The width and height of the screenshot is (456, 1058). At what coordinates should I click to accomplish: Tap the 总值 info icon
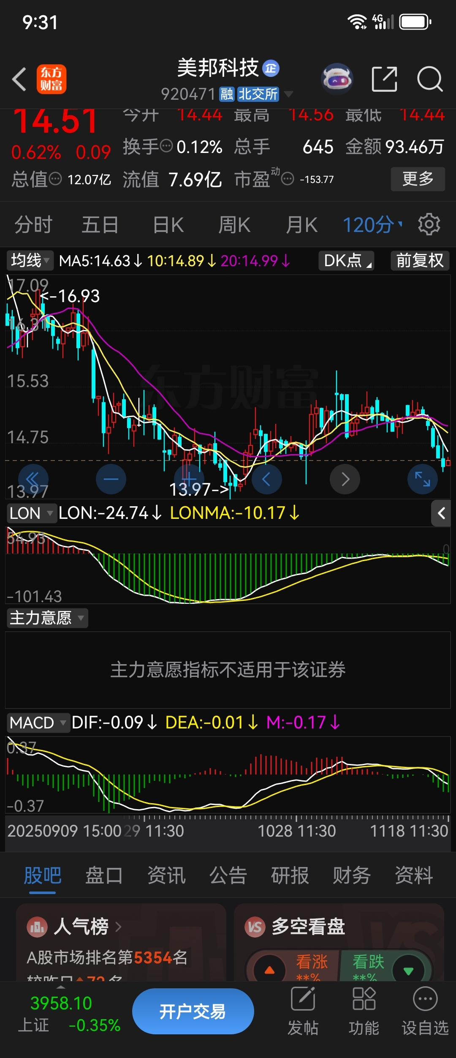click(55, 179)
